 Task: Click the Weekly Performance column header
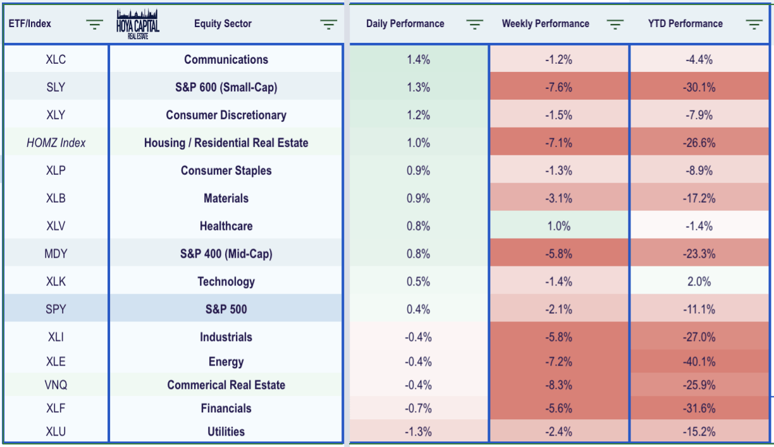545,24
